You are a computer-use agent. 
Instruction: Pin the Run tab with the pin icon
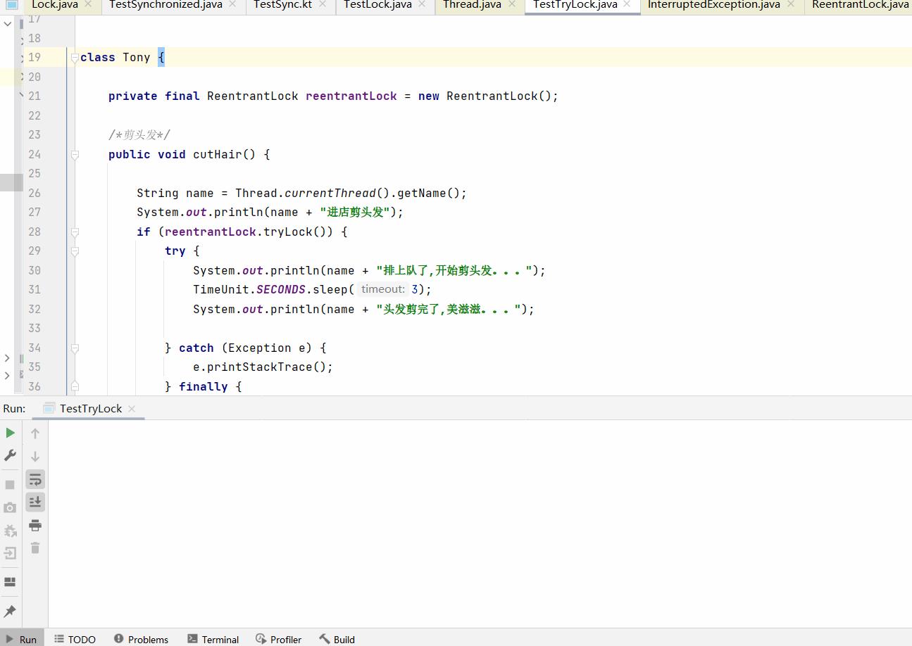10,611
